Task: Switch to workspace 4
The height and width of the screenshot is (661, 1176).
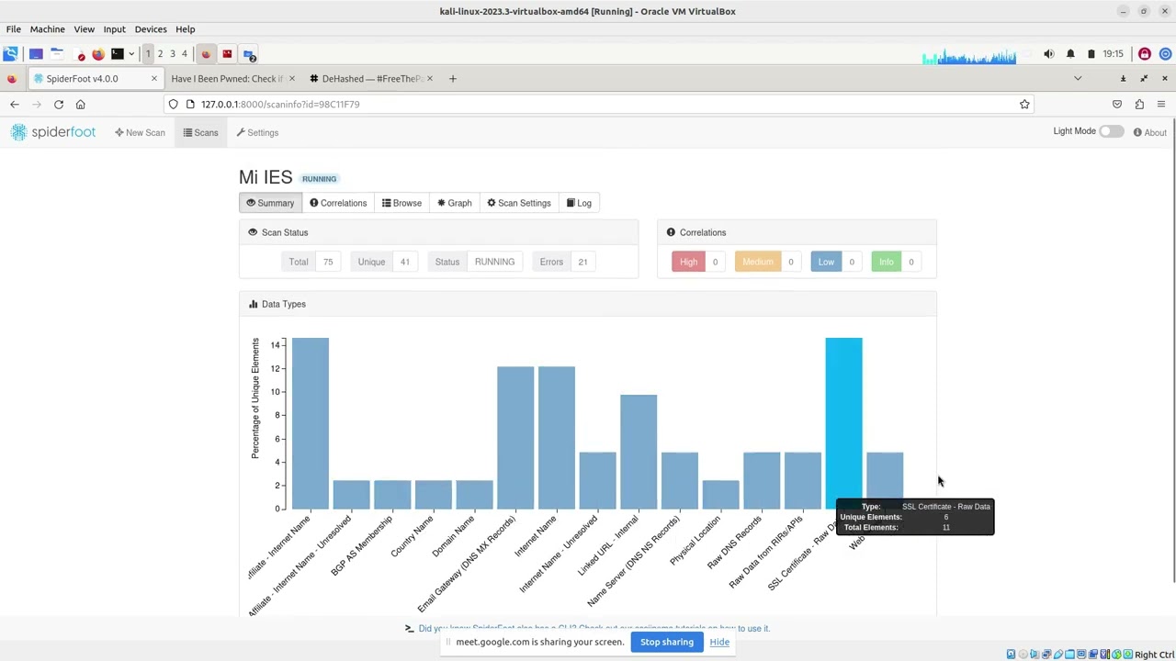Action: (x=184, y=54)
